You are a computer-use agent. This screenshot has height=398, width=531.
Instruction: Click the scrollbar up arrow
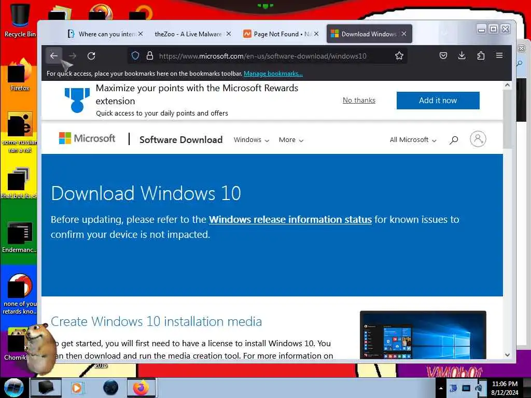507,86
